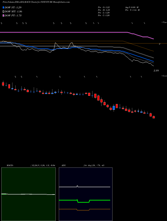Click the MACD (12,26,9) parameter values
Viewport: 167px width, 221px height.
point(43,165)
